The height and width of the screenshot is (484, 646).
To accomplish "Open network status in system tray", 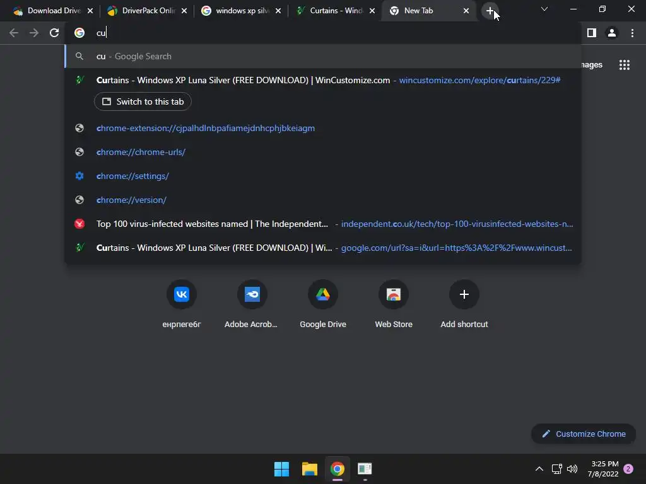I will tap(556, 469).
